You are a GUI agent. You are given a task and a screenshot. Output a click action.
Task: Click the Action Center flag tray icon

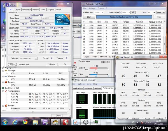[x=141, y=122]
